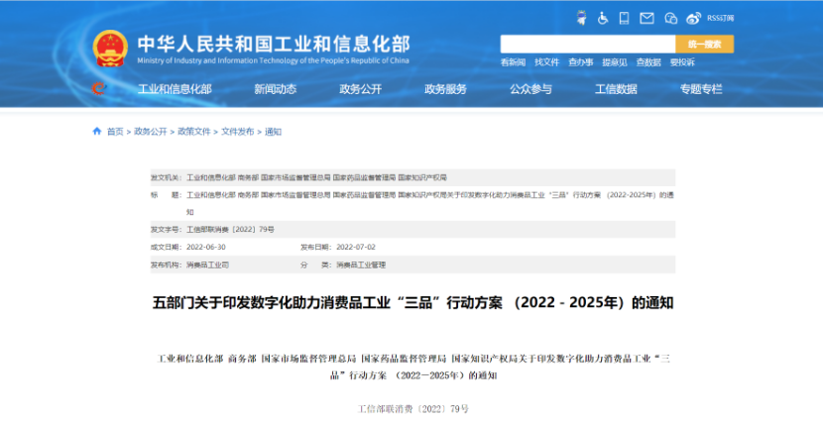Open 工信数据 navigation menu
Image resolution: width=823 pixels, height=421 pixels.
coord(616,89)
